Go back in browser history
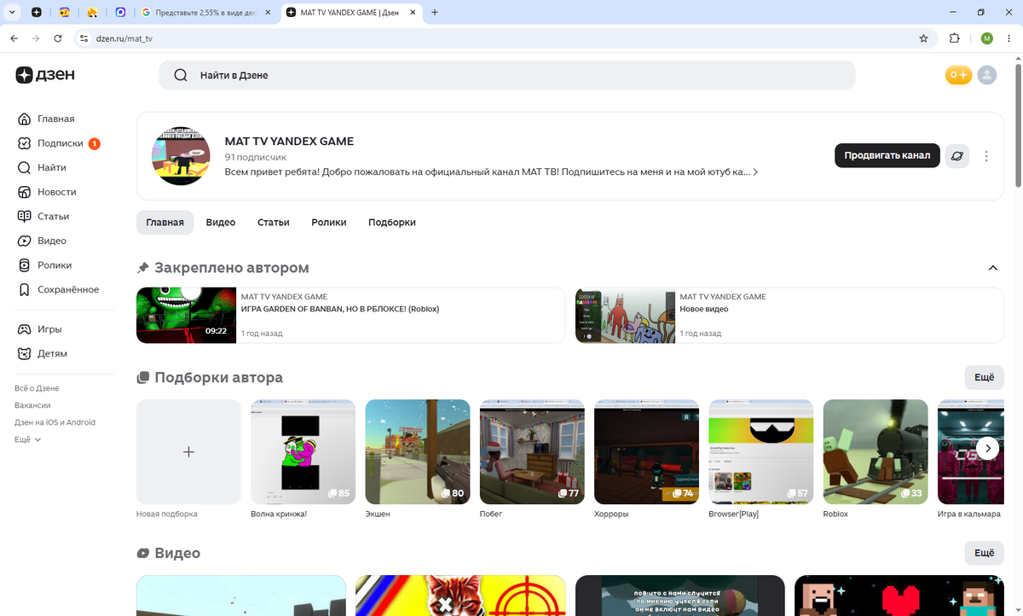This screenshot has width=1023, height=616. click(14, 38)
